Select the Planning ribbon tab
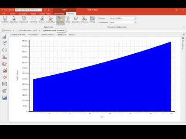This screenshot has height=139, width=186. (x=71, y=14)
